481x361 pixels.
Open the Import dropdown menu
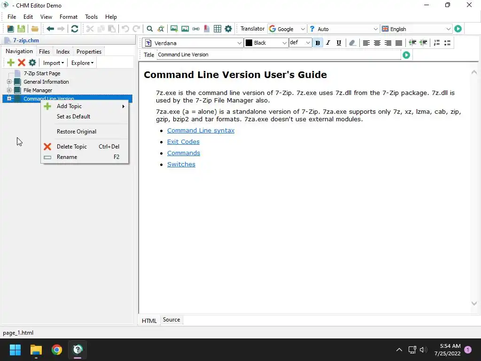tap(54, 63)
